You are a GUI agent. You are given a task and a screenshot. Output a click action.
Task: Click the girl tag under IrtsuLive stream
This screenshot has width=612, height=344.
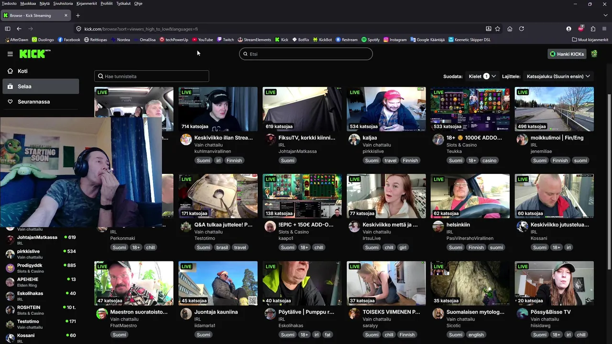(403, 247)
